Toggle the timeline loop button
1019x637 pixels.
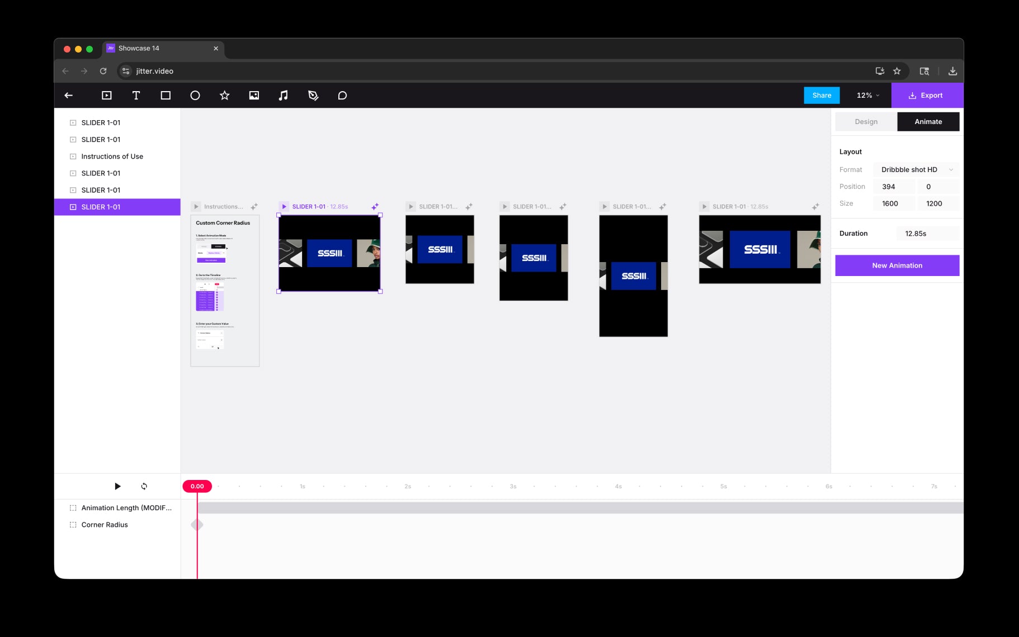coord(144,486)
